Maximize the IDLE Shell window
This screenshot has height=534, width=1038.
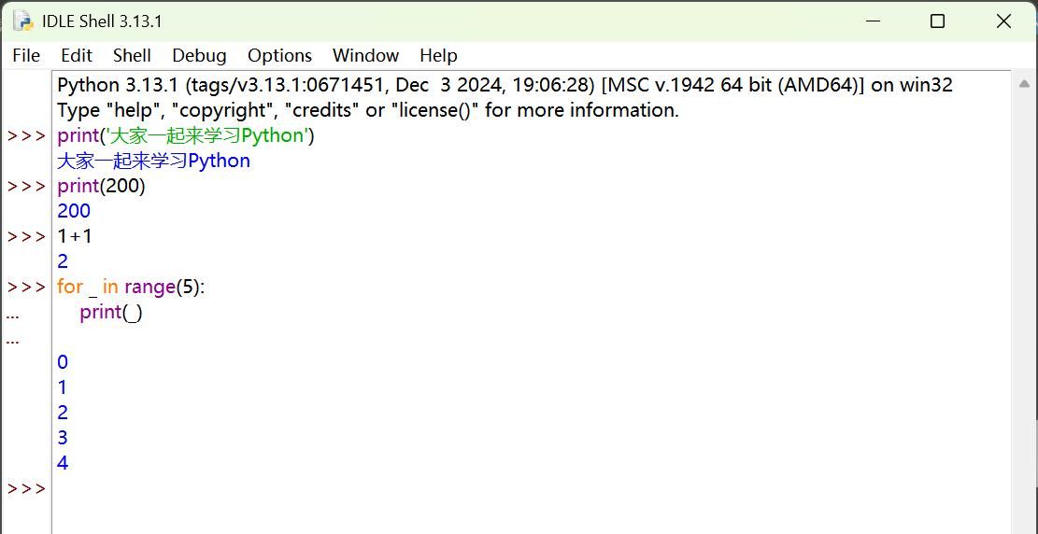click(x=937, y=21)
